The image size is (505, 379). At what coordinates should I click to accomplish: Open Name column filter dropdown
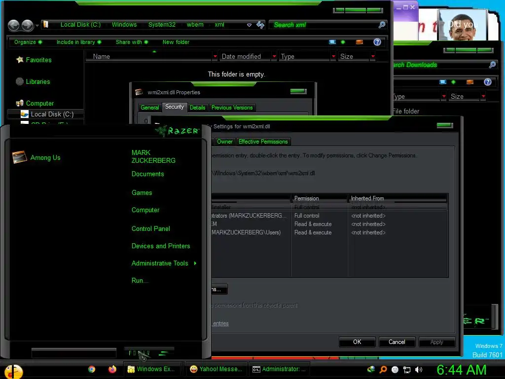(215, 56)
